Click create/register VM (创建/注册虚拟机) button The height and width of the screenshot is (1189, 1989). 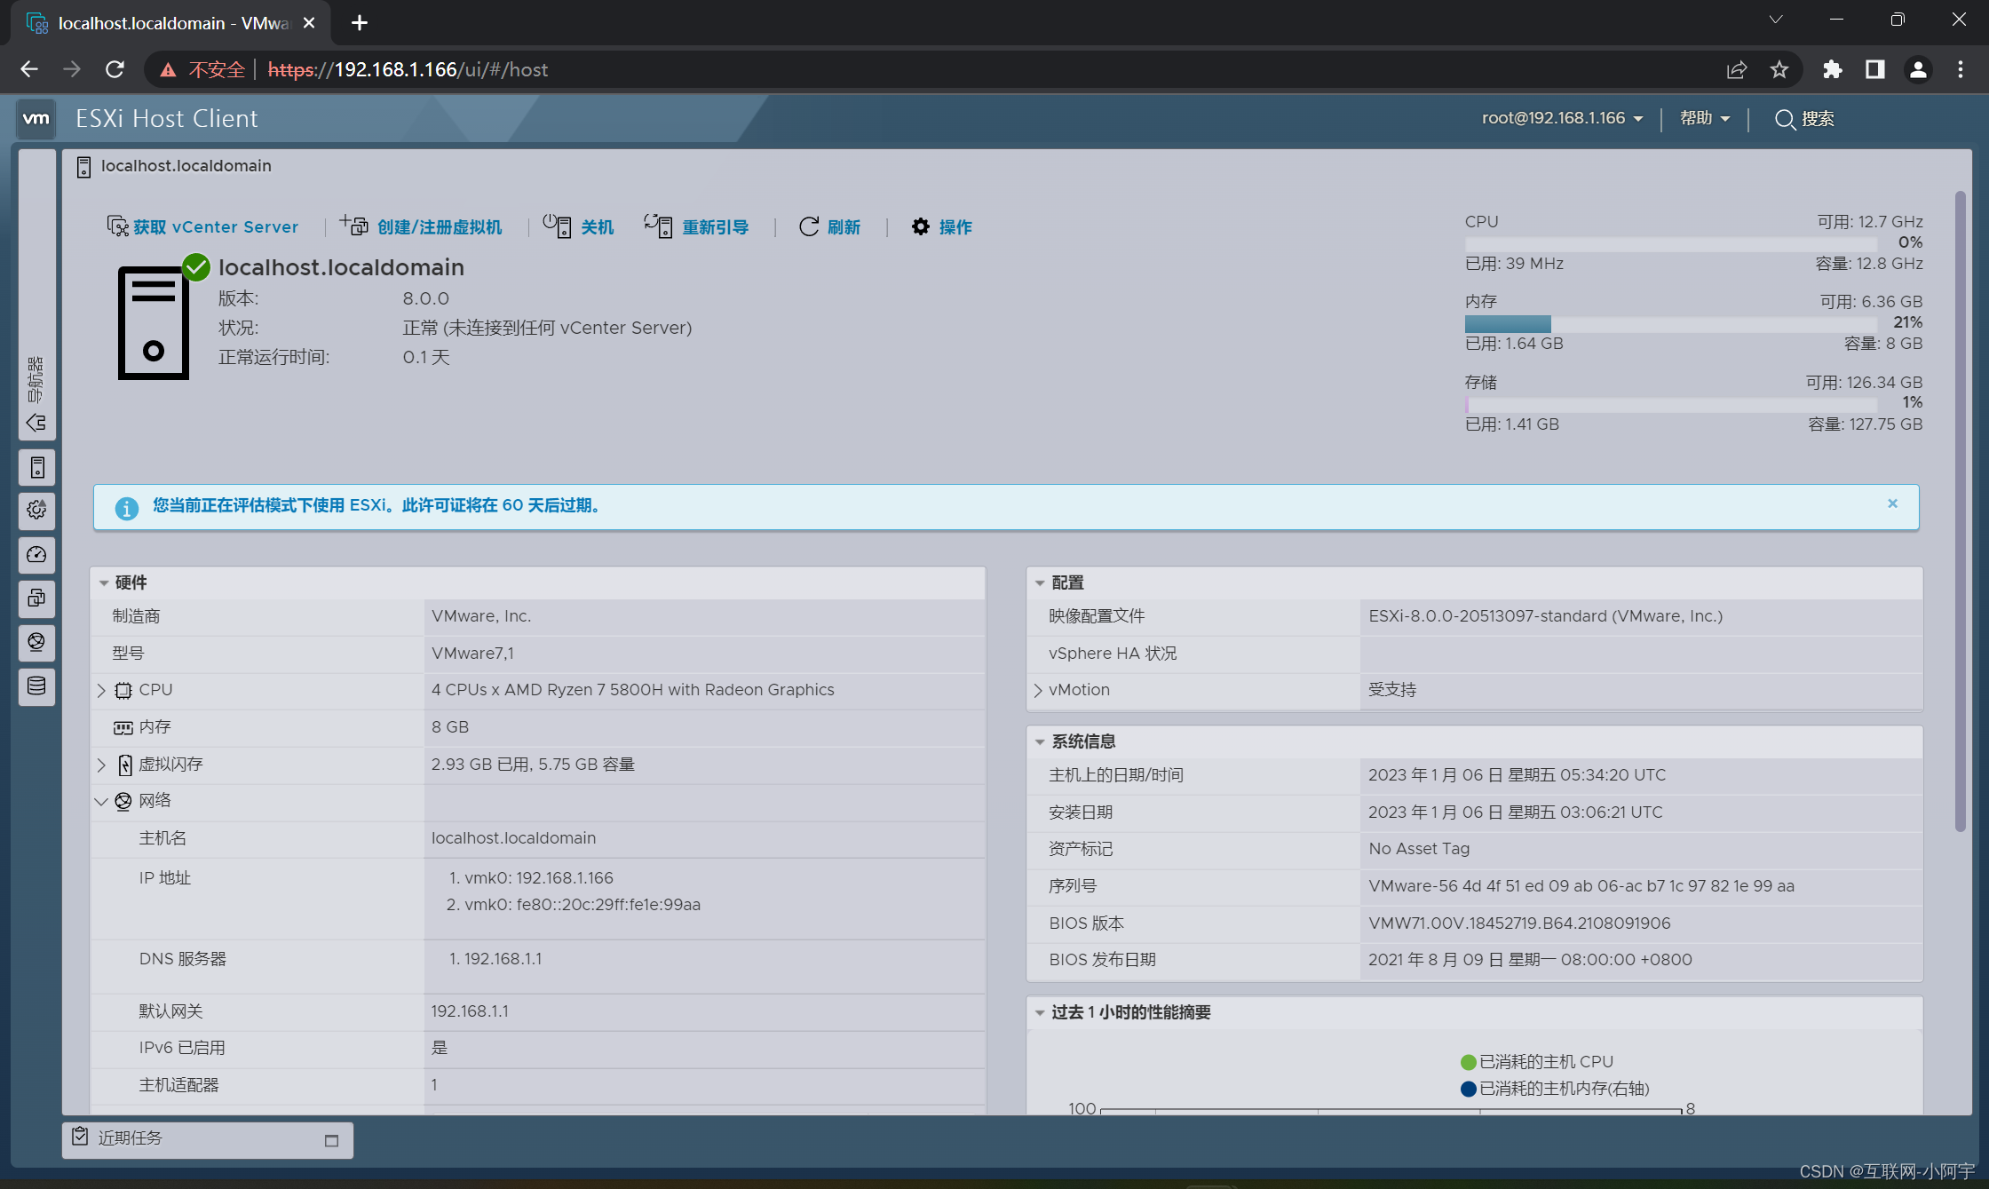click(421, 227)
